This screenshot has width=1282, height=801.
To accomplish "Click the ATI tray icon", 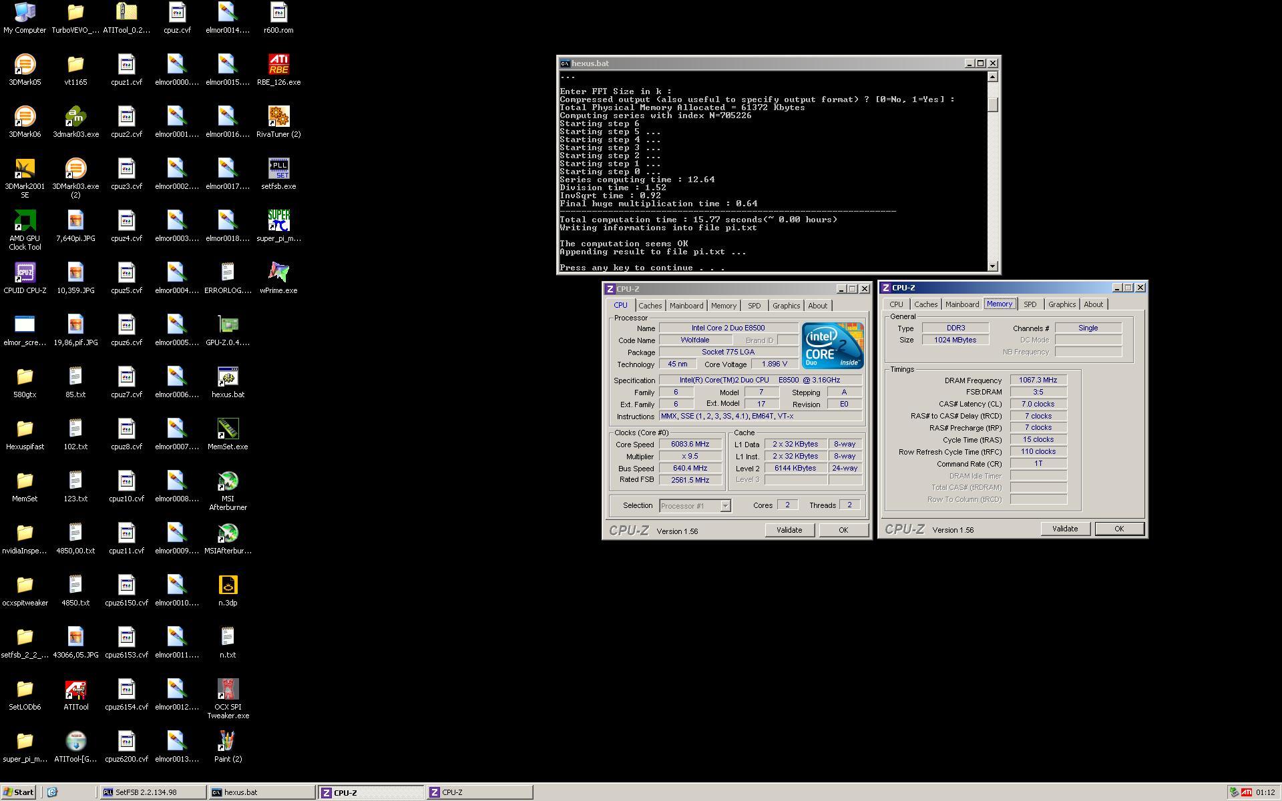I will point(1247,792).
